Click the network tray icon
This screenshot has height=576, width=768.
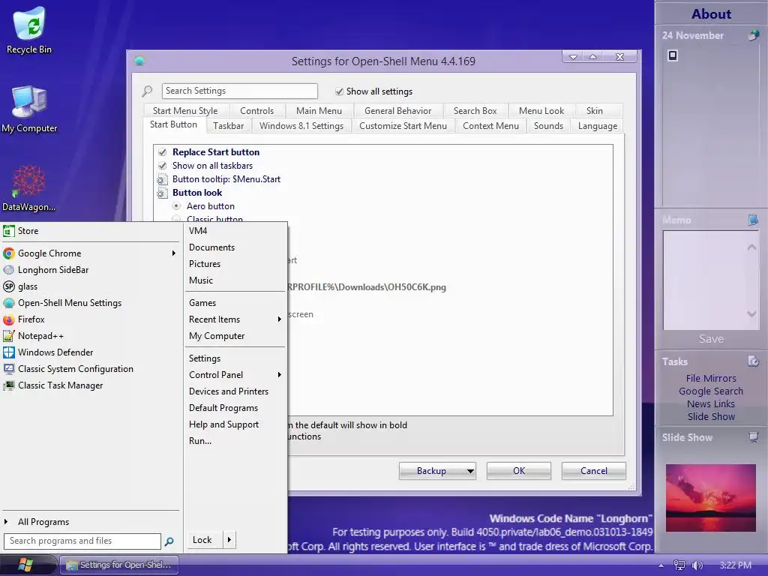coord(679,565)
